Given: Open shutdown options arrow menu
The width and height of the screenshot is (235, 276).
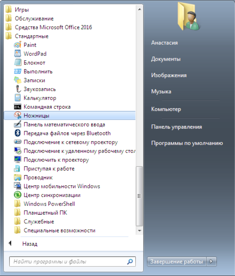Looking at the screenshot, I should click(x=211, y=262).
